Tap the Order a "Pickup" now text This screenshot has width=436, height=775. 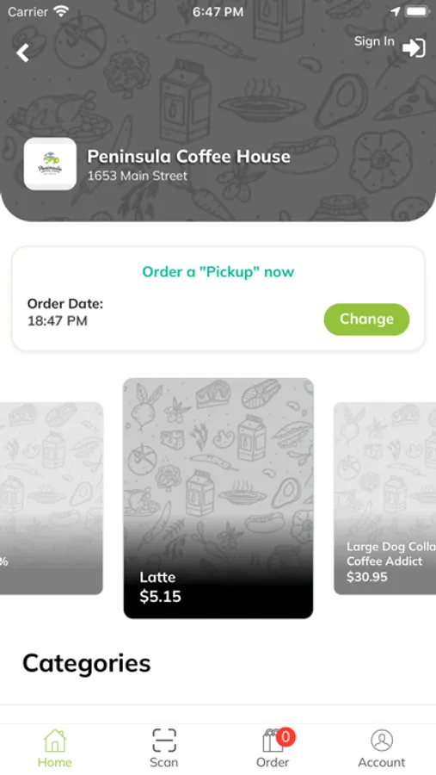point(218,272)
